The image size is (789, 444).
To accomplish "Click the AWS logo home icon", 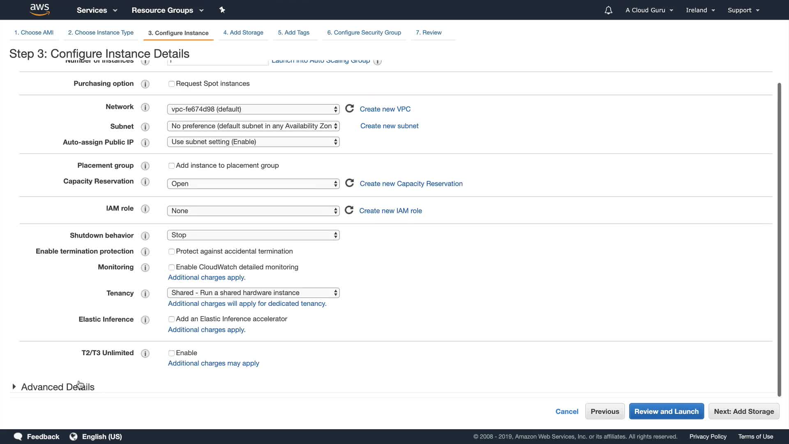I will pos(40,9).
